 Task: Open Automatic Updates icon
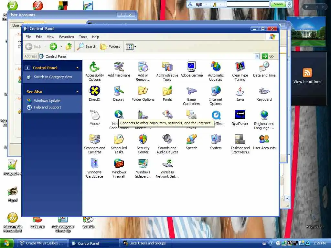216,71
